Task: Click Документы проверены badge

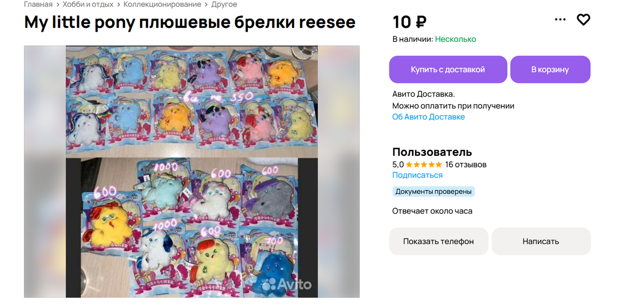Action: coord(434,191)
